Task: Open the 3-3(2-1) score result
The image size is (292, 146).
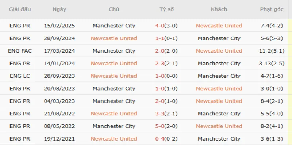Action: (166, 114)
